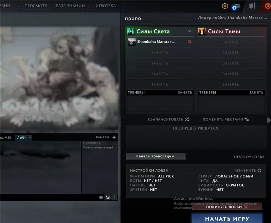Click the swap icon next to Поменять местами

pyautogui.click(x=247, y=119)
